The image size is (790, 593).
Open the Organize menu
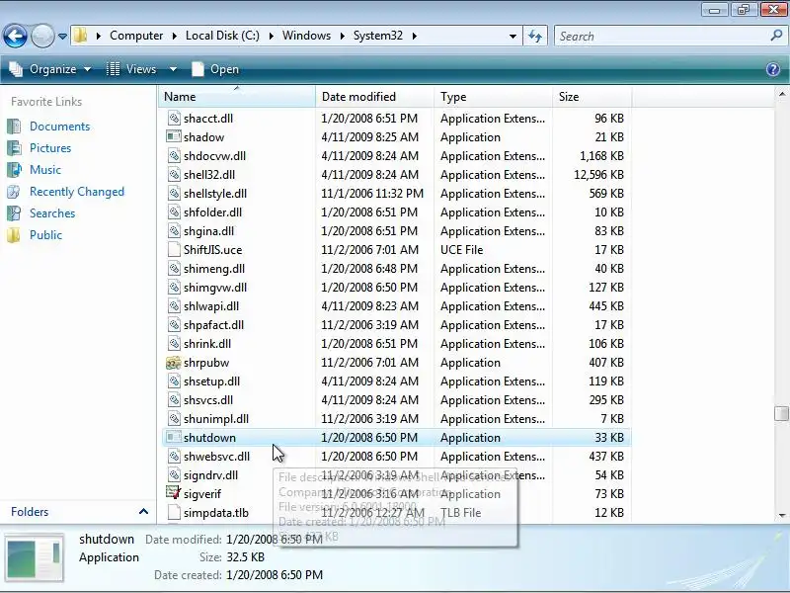click(x=50, y=69)
